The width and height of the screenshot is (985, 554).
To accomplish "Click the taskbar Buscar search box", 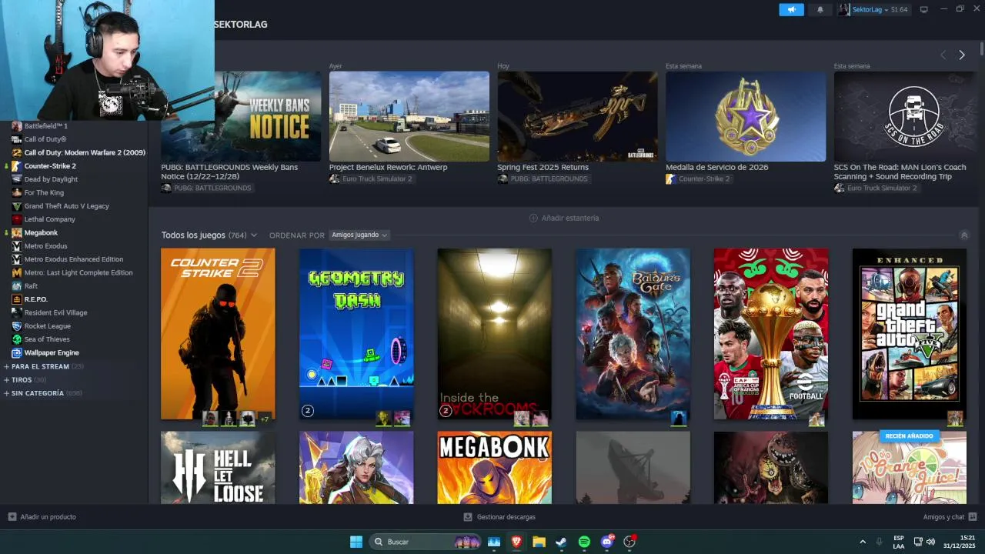I will click(426, 542).
